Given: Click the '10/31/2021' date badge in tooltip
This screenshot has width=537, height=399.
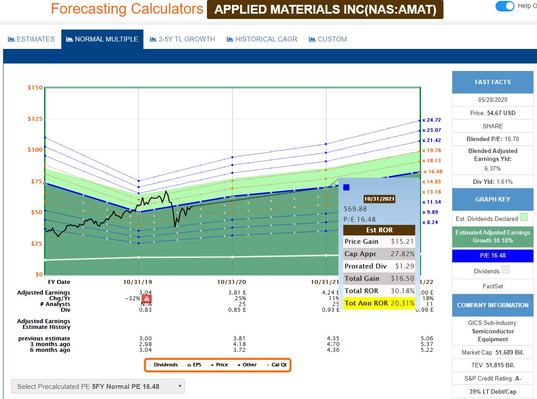Looking at the screenshot, I should pyautogui.click(x=379, y=199).
